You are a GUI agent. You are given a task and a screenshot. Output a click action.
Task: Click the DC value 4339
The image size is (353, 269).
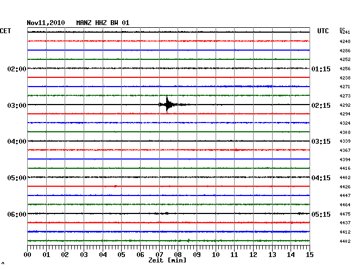click(x=344, y=142)
